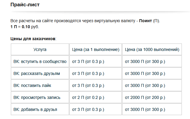The width and height of the screenshot is (190, 119).
Task: Click per-1000 price for 'поставить лайк'
Action: (152, 85)
